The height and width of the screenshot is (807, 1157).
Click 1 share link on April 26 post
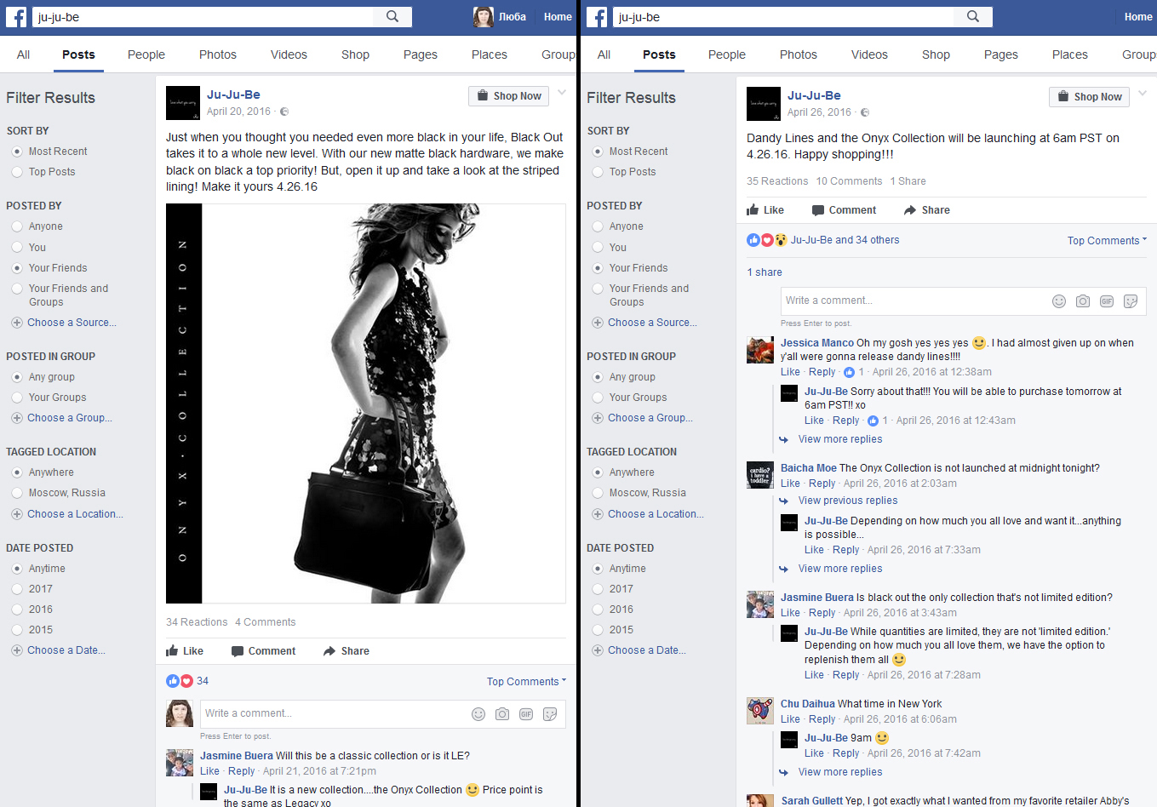pyautogui.click(x=765, y=272)
